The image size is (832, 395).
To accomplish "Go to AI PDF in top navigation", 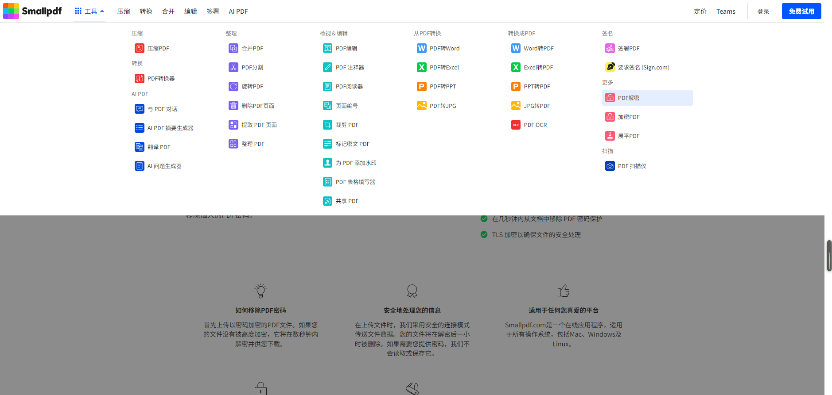I will (238, 12).
